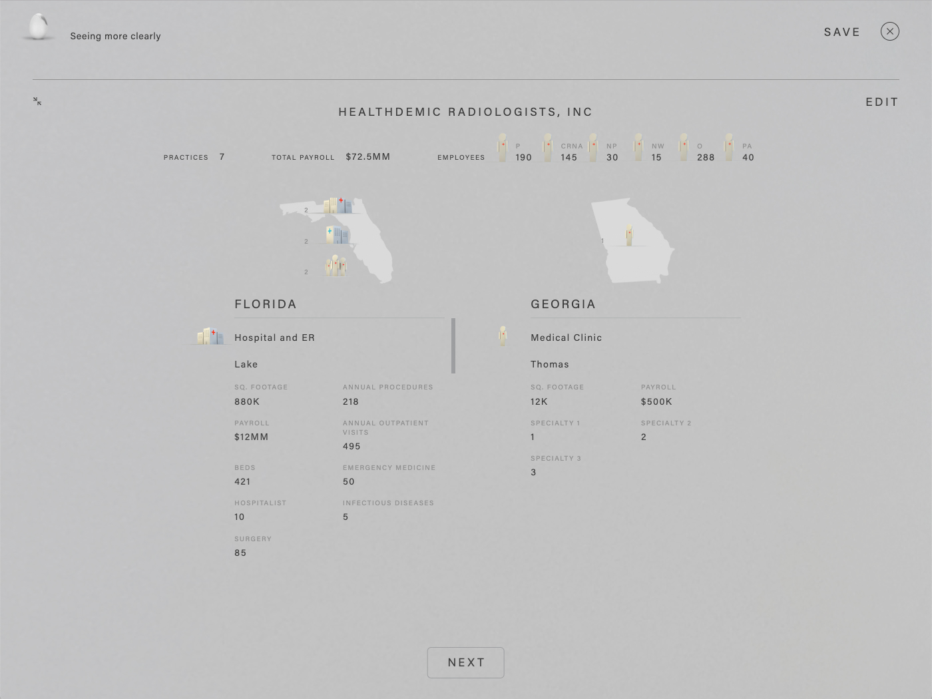Click the 'Seeing more clearly' text

click(116, 36)
